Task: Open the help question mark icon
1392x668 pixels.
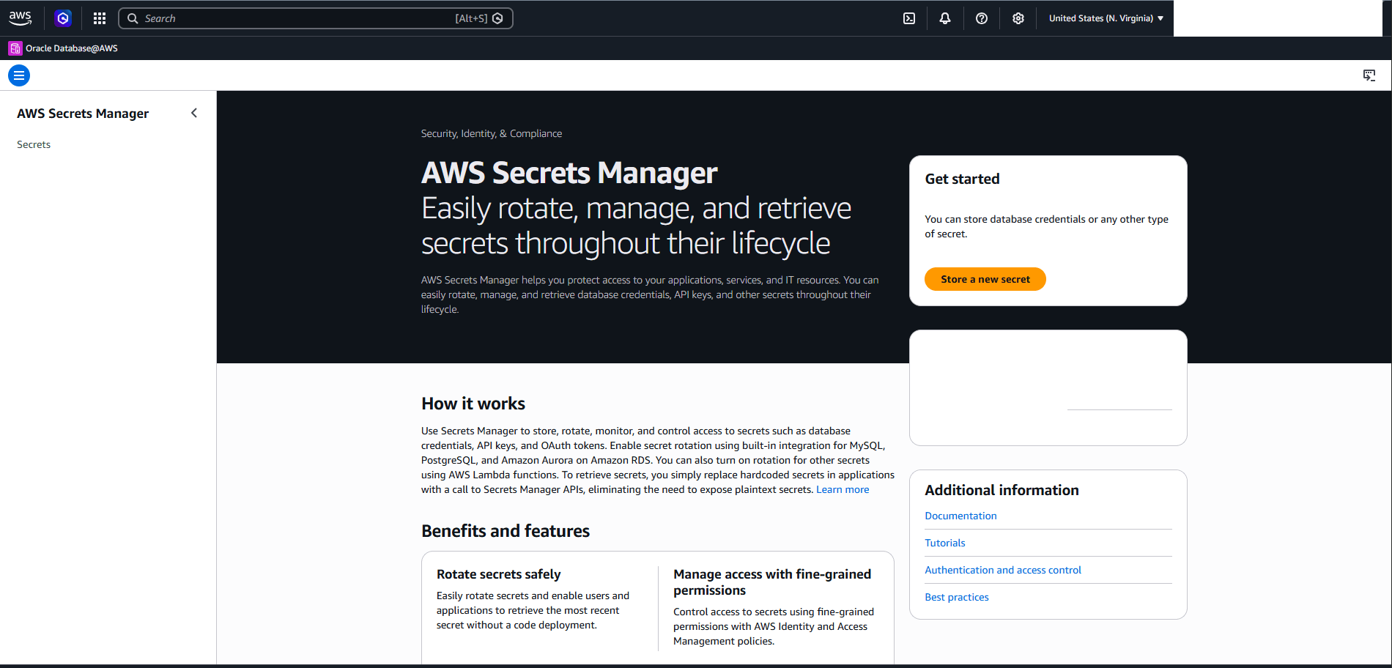Action: tap(982, 18)
